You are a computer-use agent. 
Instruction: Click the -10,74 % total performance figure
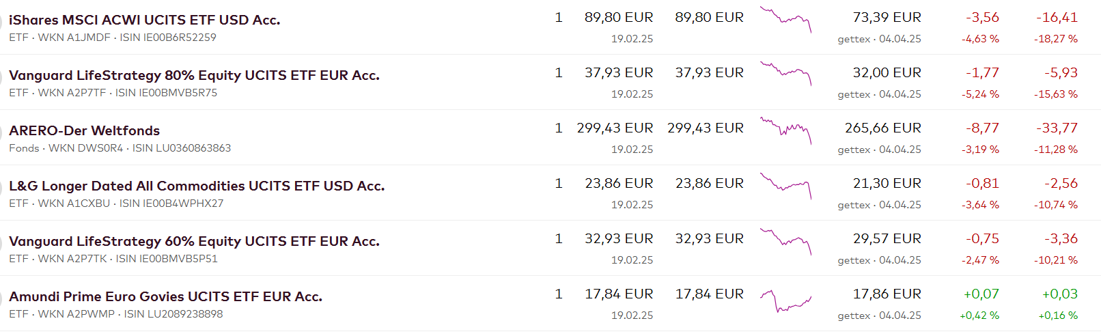[1055, 205]
